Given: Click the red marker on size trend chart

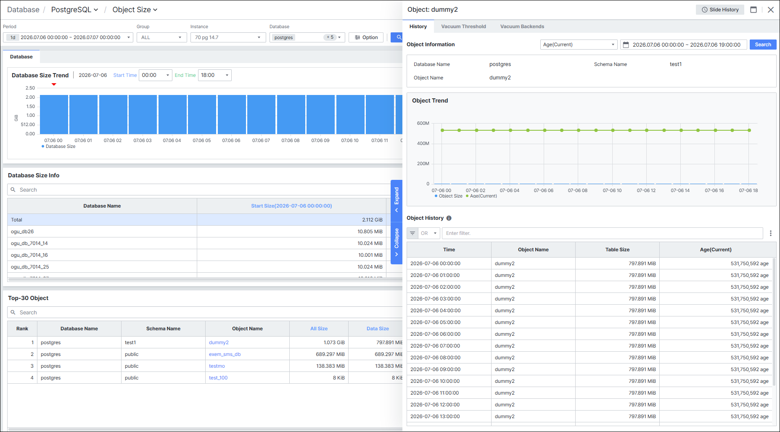Looking at the screenshot, I should pyautogui.click(x=54, y=84).
